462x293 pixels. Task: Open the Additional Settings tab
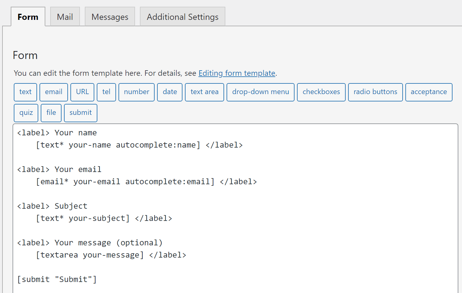click(x=182, y=17)
